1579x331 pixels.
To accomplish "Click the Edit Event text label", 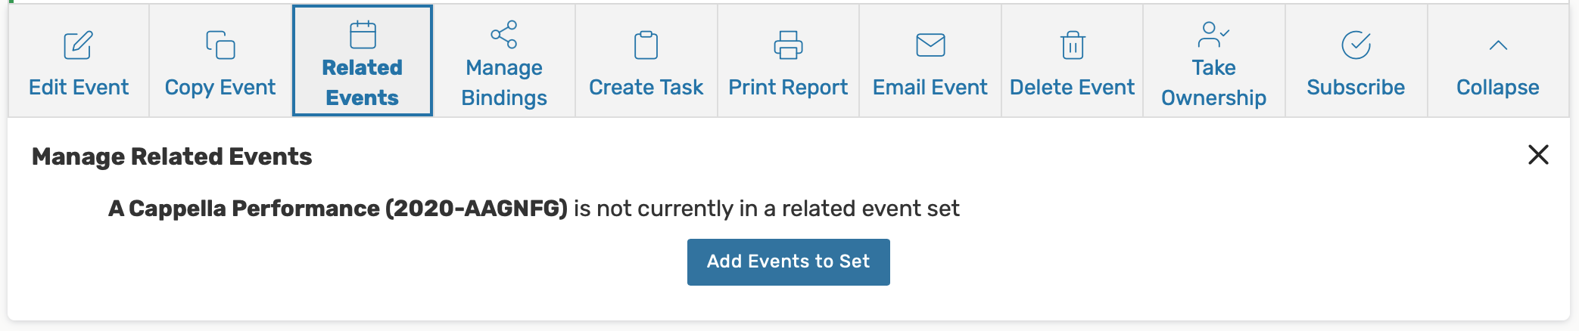I will click(79, 88).
